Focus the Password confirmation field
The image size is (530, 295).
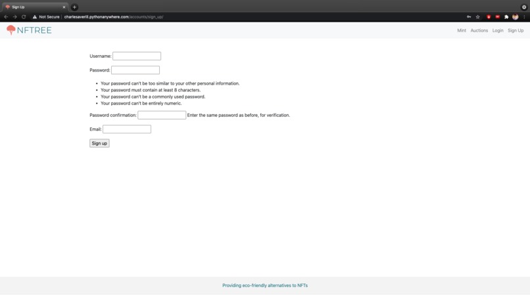162,115
